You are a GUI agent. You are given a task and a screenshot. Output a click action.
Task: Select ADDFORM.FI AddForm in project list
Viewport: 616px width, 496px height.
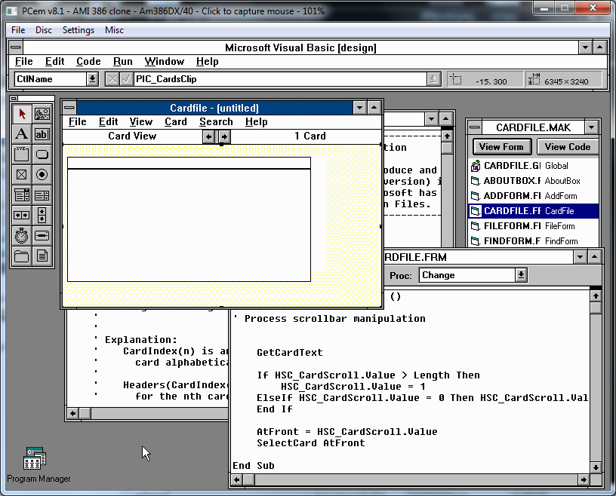(534, 196)
